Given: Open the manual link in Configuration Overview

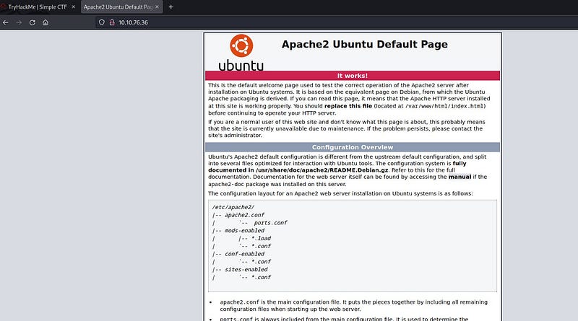Looking at the screenshot, I should [x=459, y=176].
